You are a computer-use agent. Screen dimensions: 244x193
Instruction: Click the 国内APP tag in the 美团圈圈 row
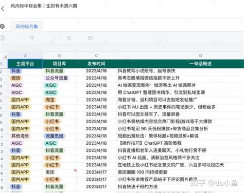pyautogui.click(x=20, y=172)
